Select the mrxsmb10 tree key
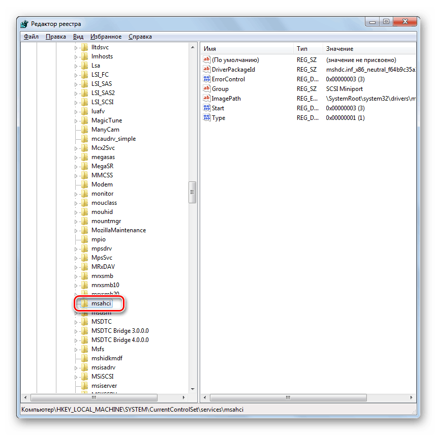 pyautogui.click(x=105, y=285)
